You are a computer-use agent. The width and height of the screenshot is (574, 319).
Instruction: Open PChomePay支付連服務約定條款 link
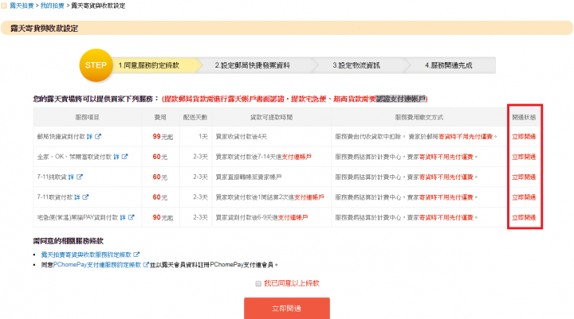point(97,265)
